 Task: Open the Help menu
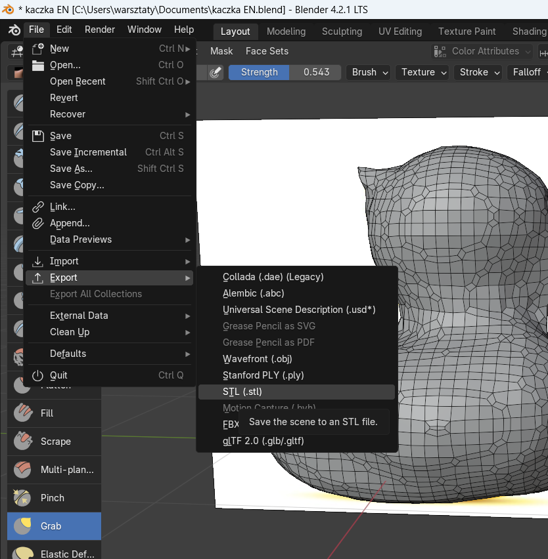point(184,30)
